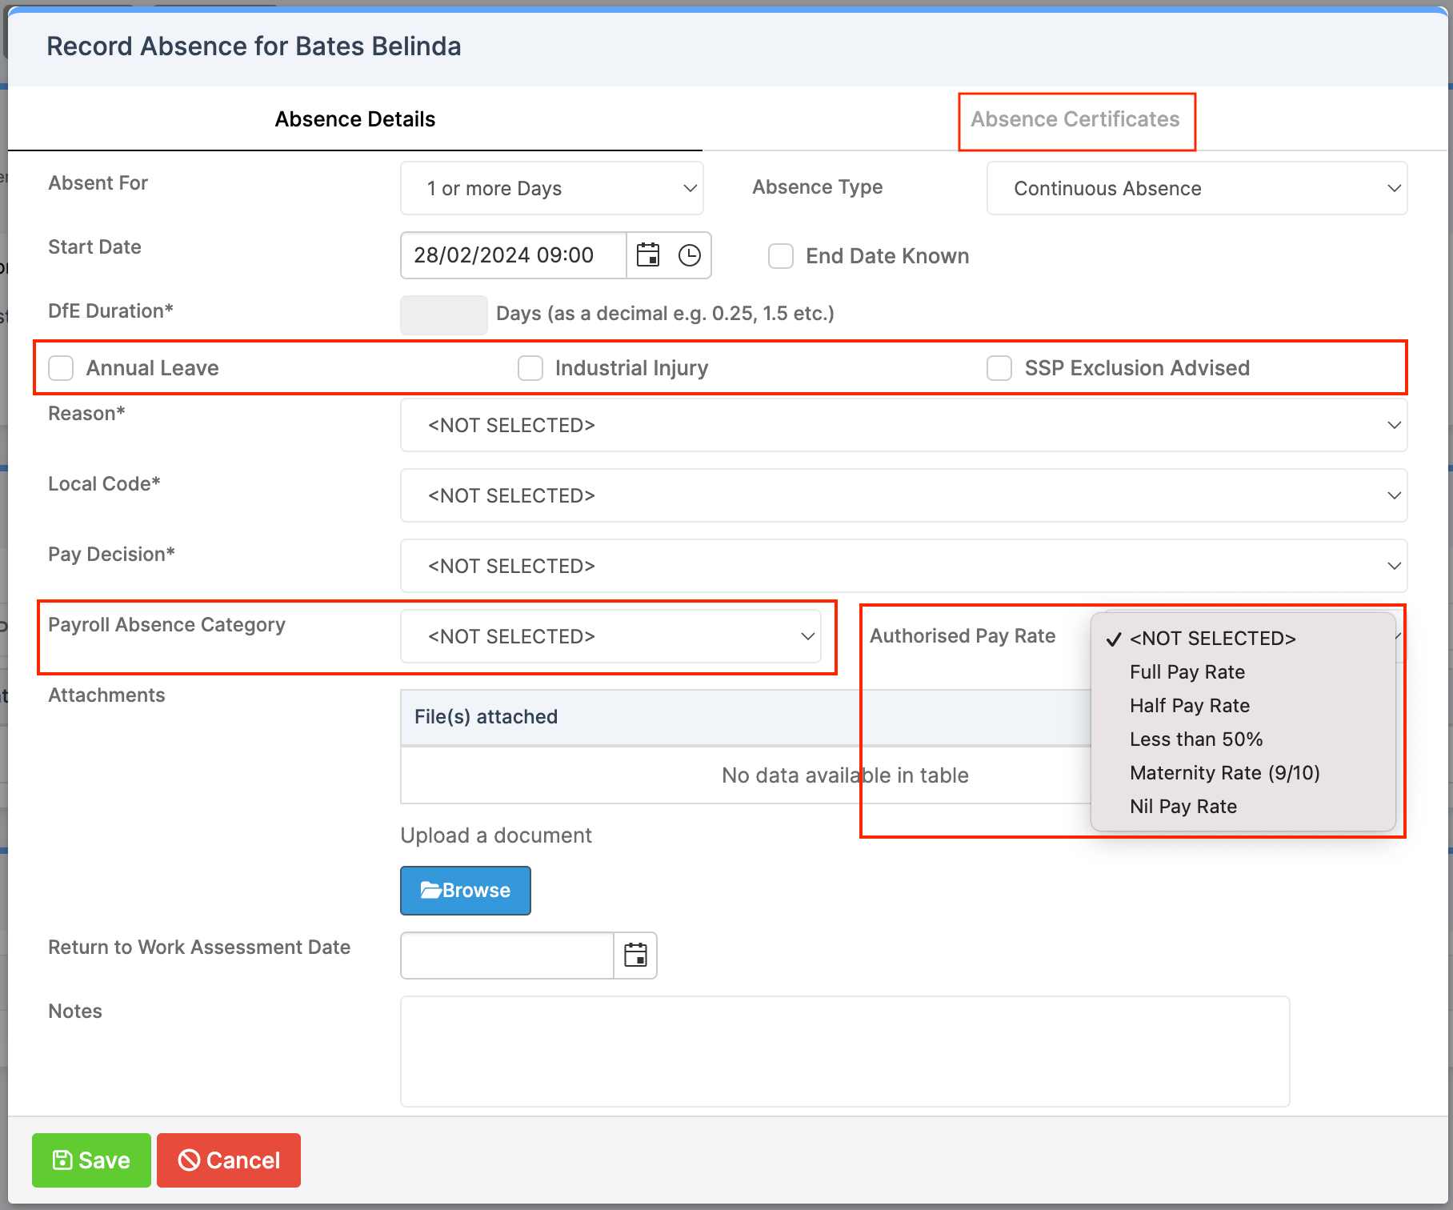Toggle the End Date Known checkbox
The height and width of the screenshot is (1210, 1453).
point(780,255)
